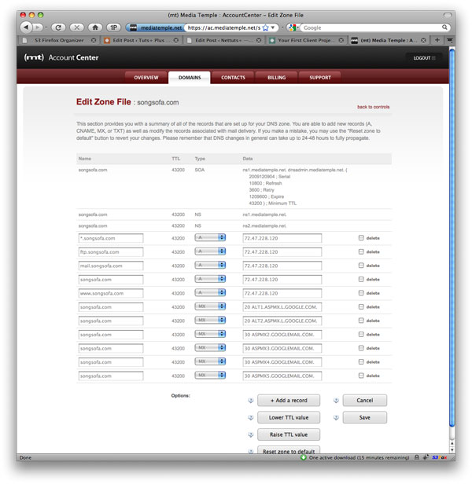Edit the ftp.songsofa.com name field
Screen dimensions: 472x484
111,252
